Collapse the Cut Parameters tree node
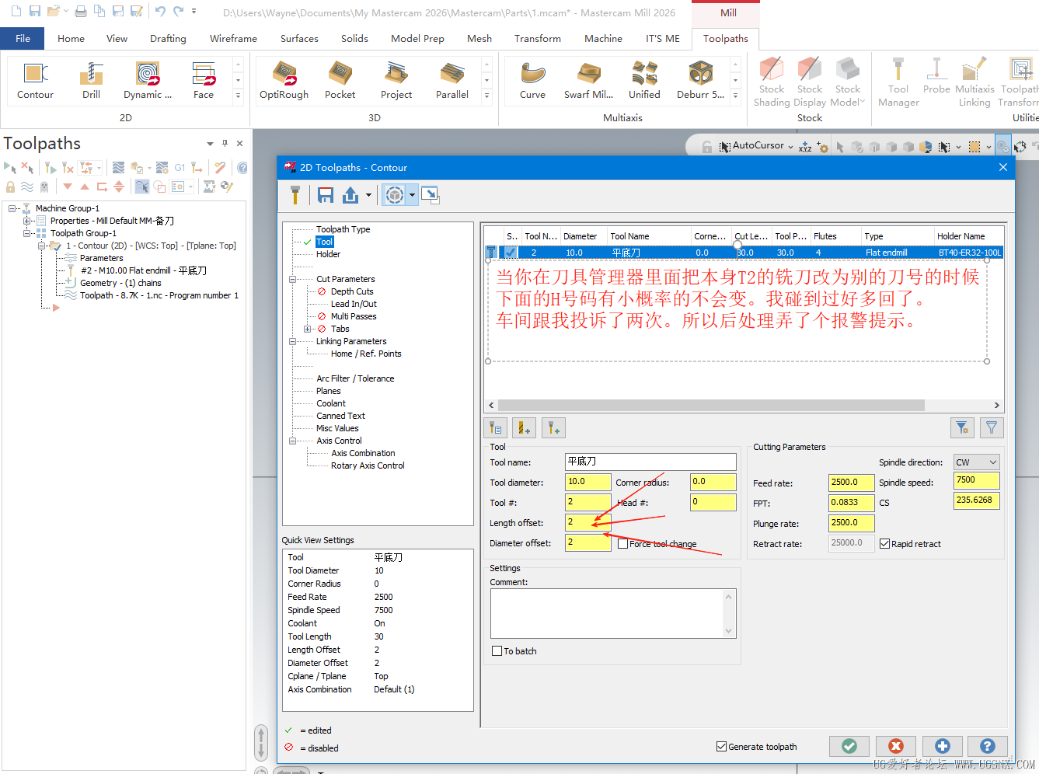This screenshot has height=774, width=1039. 293,279
